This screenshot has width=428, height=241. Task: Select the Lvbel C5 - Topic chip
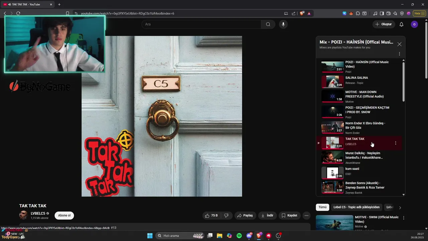click(x=356, y=207)
